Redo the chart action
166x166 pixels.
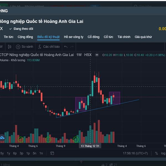(72, 47)
